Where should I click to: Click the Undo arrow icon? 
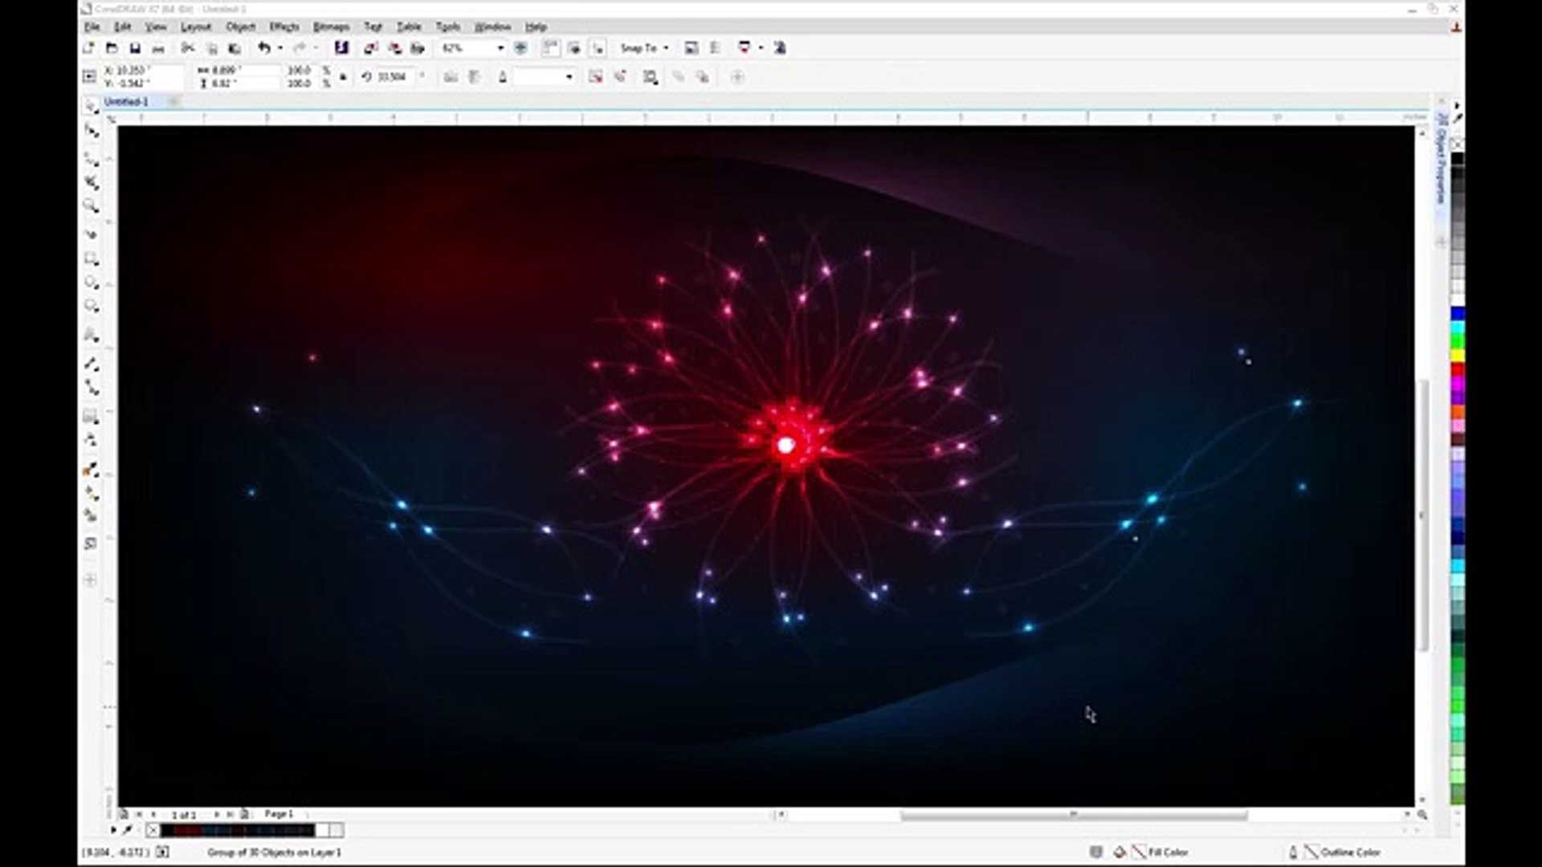263,48
